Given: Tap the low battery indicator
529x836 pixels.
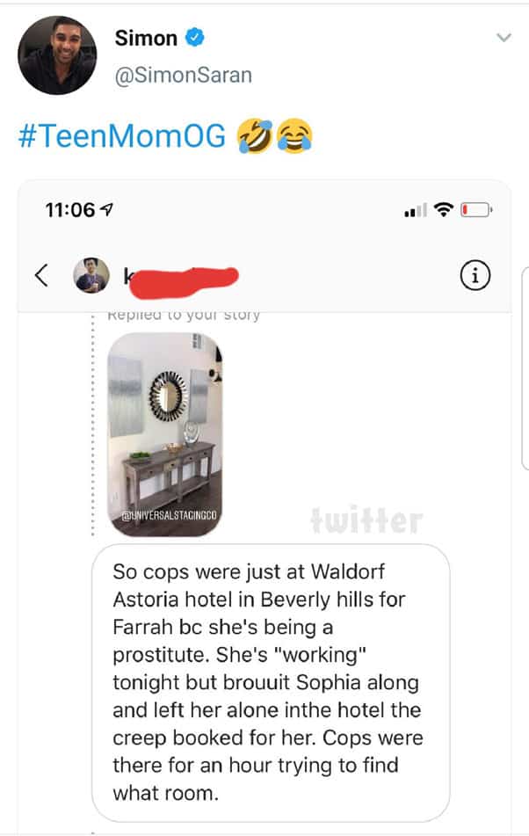Looking at the screenshot, I should 476,209.
